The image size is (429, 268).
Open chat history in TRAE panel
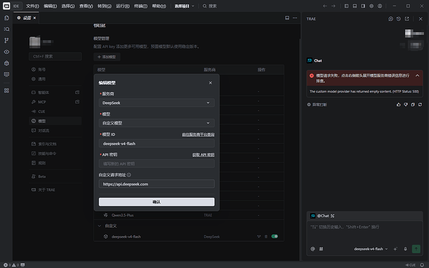coord(399,19)
